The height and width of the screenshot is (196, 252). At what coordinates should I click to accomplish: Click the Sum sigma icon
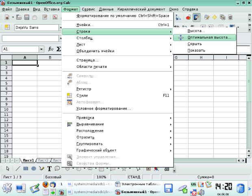59,49
